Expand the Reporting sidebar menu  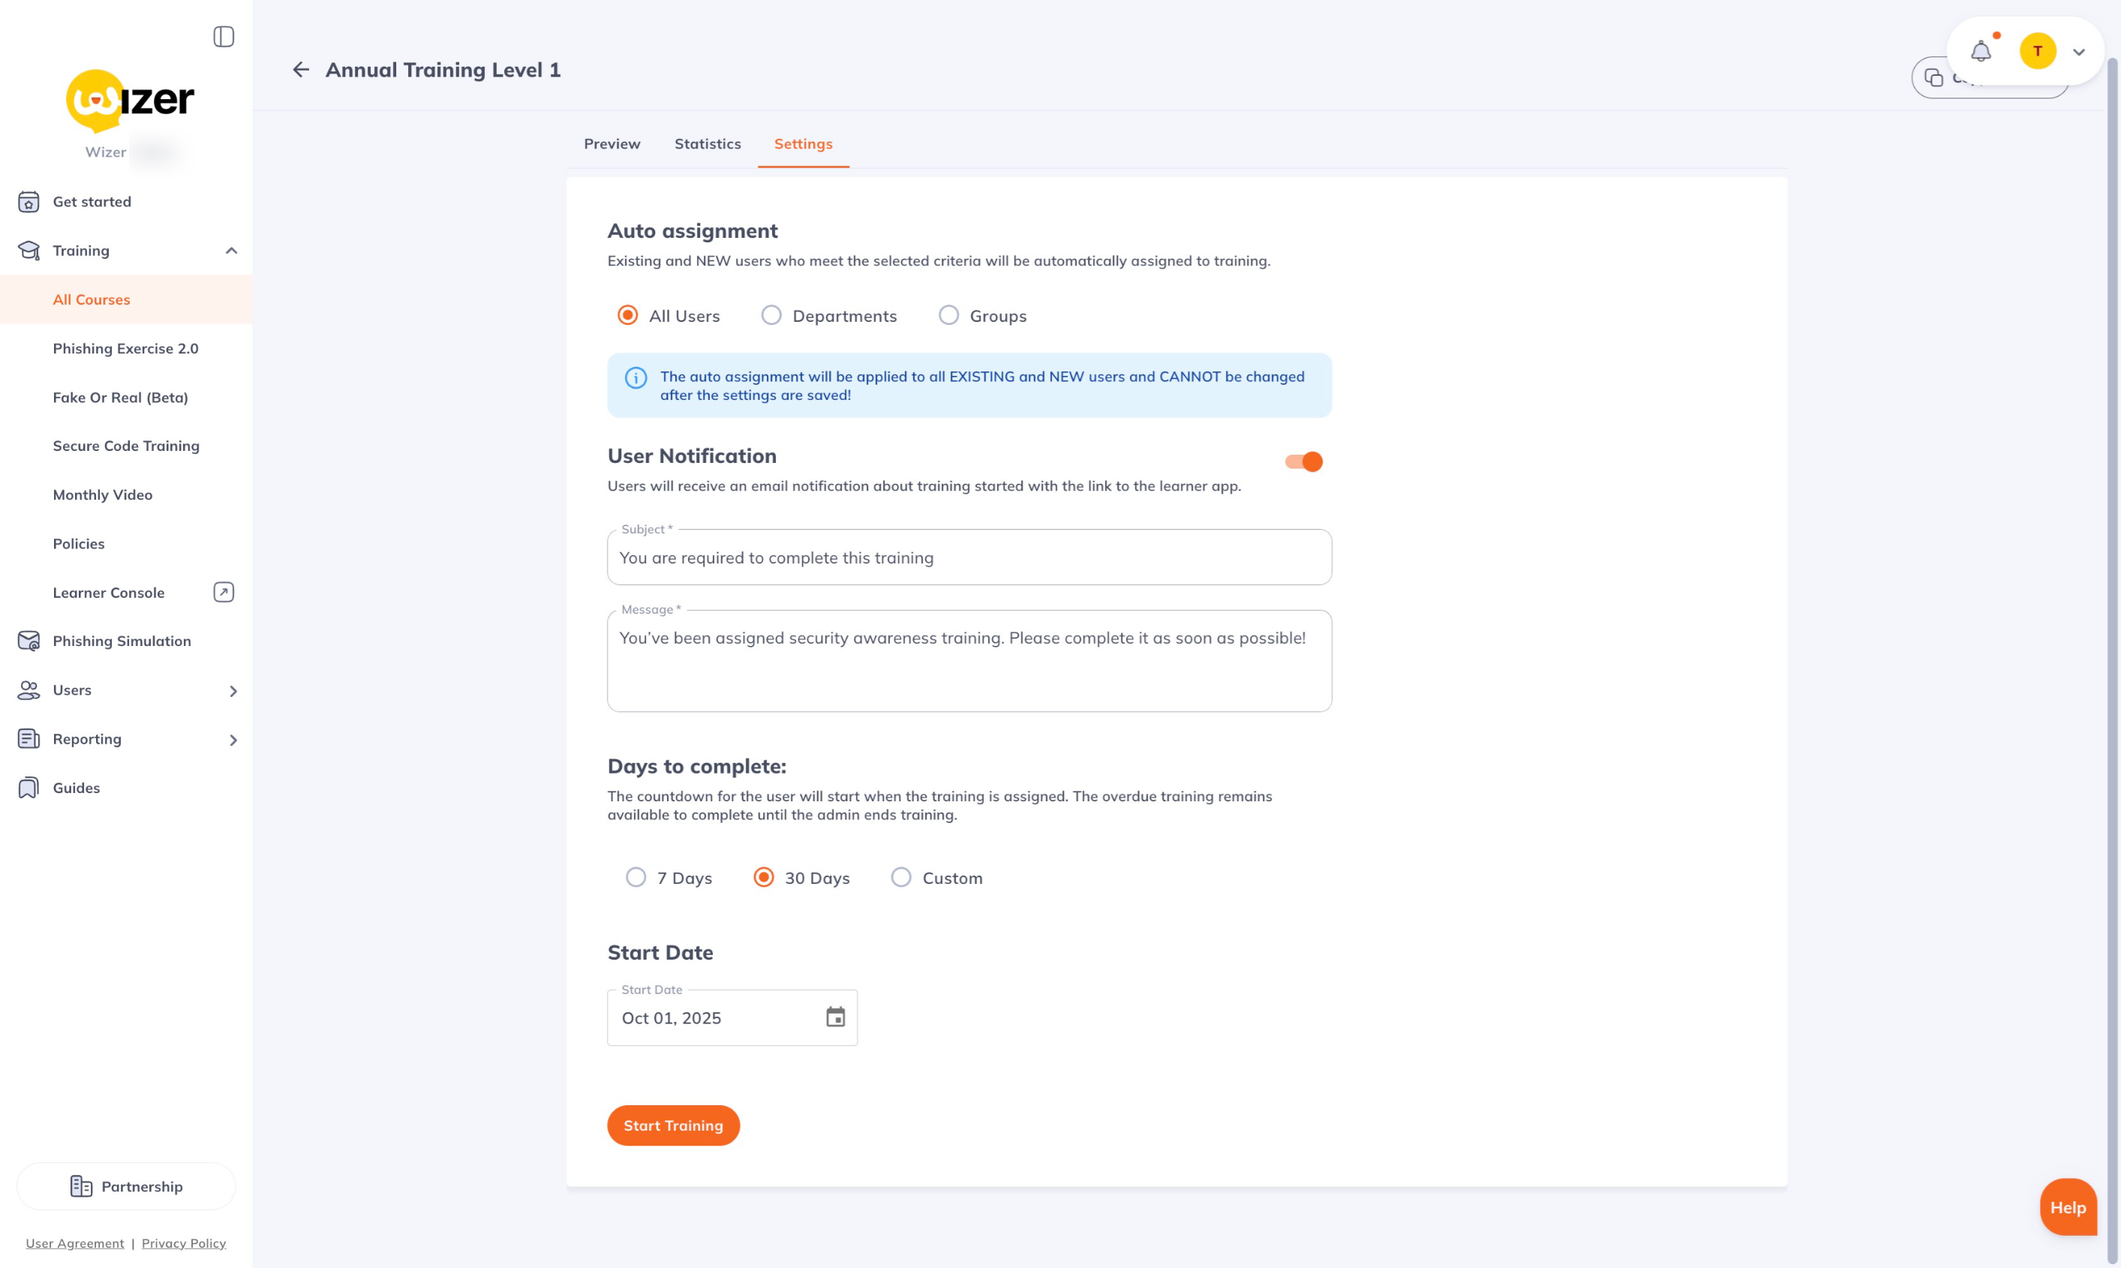coord(233,739)
